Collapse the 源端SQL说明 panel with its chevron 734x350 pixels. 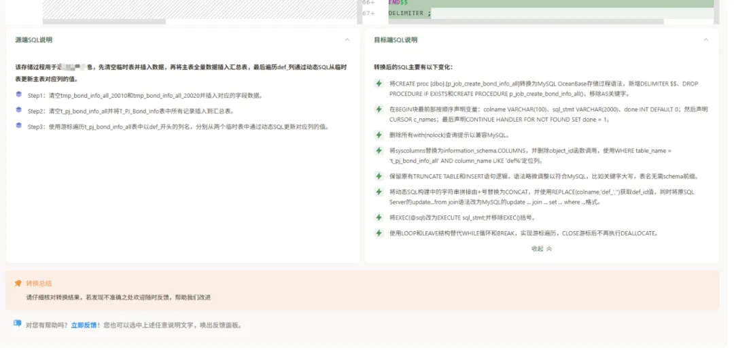[x=347, y=40]
